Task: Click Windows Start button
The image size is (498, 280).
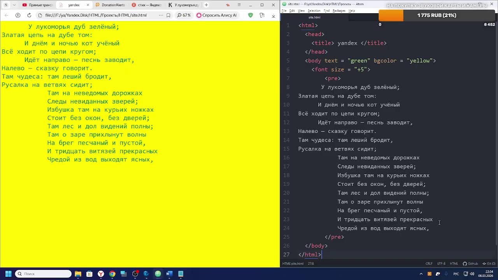Action: 8,274
